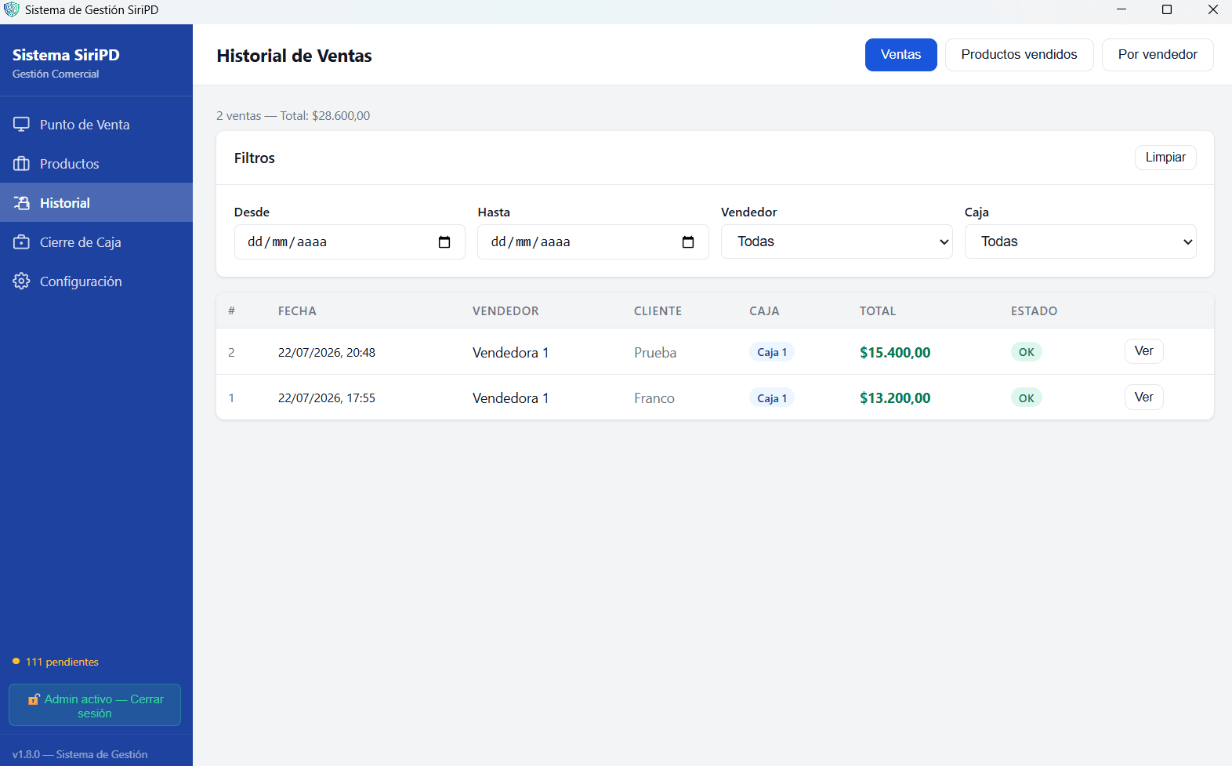Click the Hasta date input field

pos(593,241)
